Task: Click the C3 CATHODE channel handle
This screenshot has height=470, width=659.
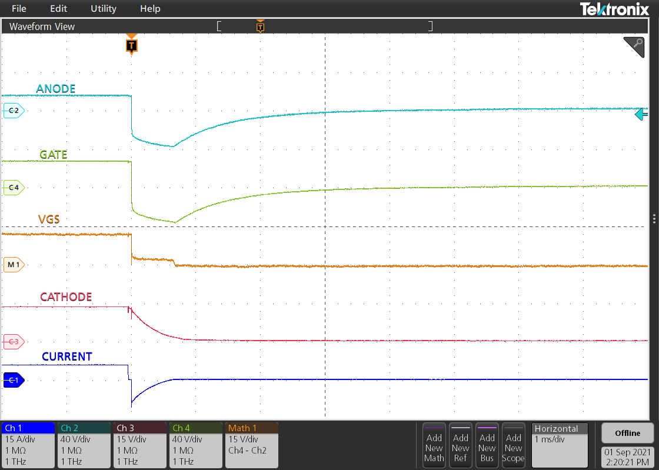Action: tap(12, 341)
